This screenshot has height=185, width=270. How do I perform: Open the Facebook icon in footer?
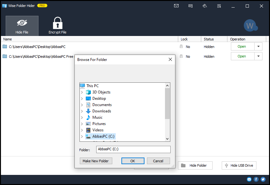tap(256, 180)
